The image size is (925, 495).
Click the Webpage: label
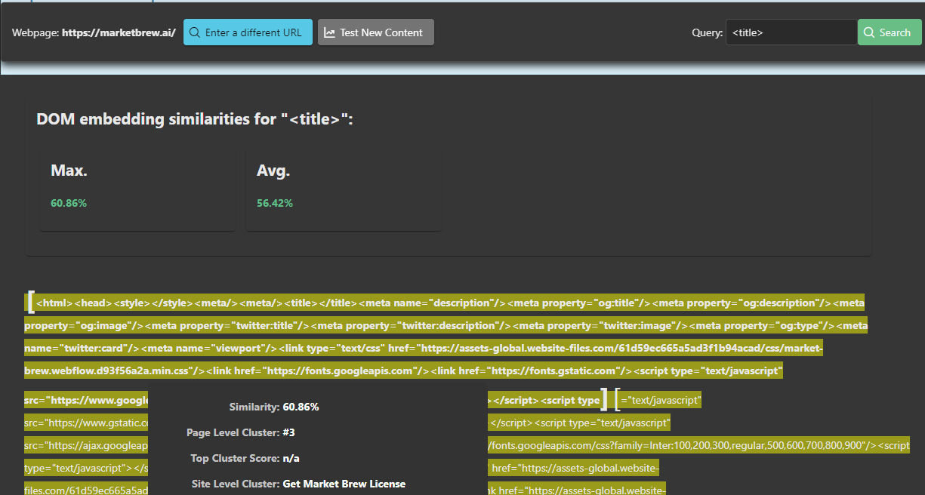[35, 32]
